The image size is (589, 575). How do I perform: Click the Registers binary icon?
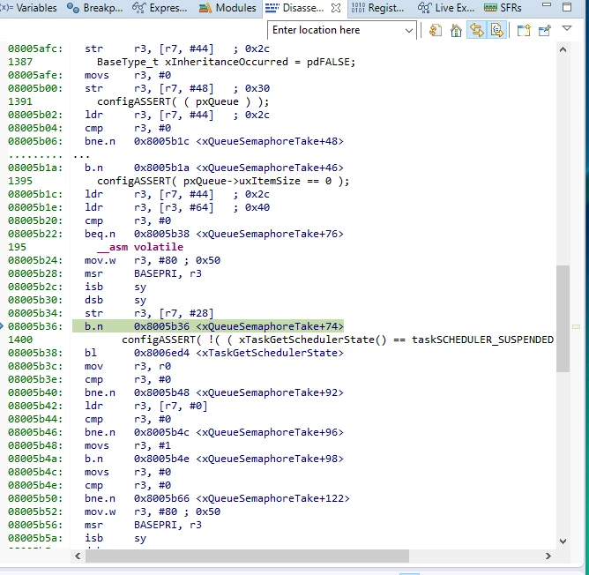(x=358, y=8)
